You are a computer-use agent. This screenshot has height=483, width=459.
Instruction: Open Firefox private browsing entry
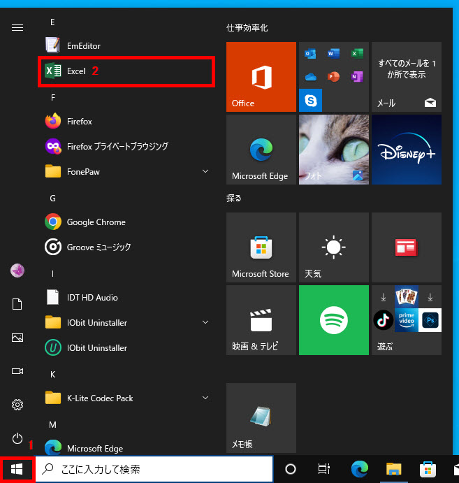coord(117,147)
